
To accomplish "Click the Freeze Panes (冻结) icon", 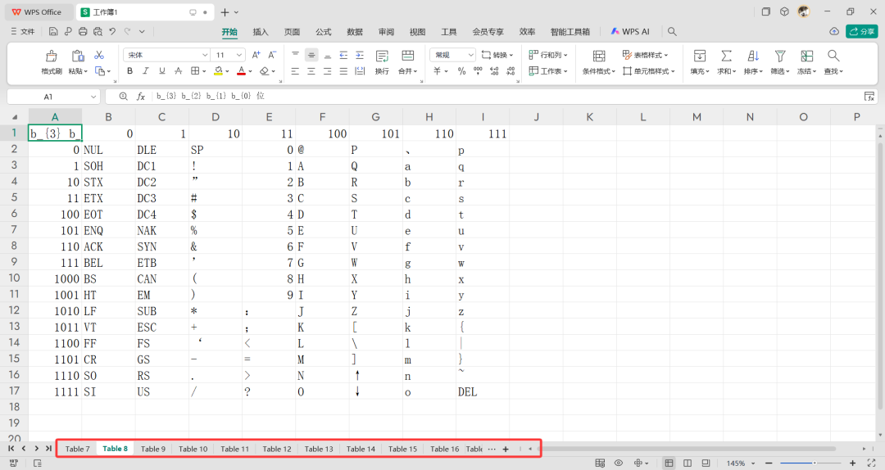I will [x=806, y=56].
